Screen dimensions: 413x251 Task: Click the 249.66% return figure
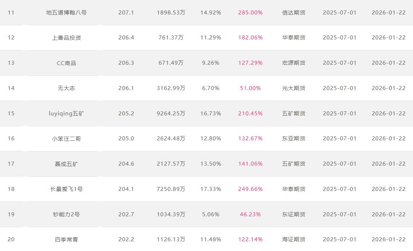(250, 189)
